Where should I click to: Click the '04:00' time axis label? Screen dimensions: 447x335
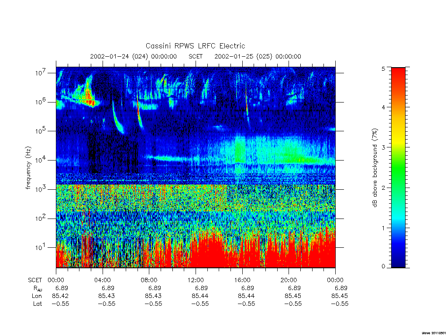102,280
